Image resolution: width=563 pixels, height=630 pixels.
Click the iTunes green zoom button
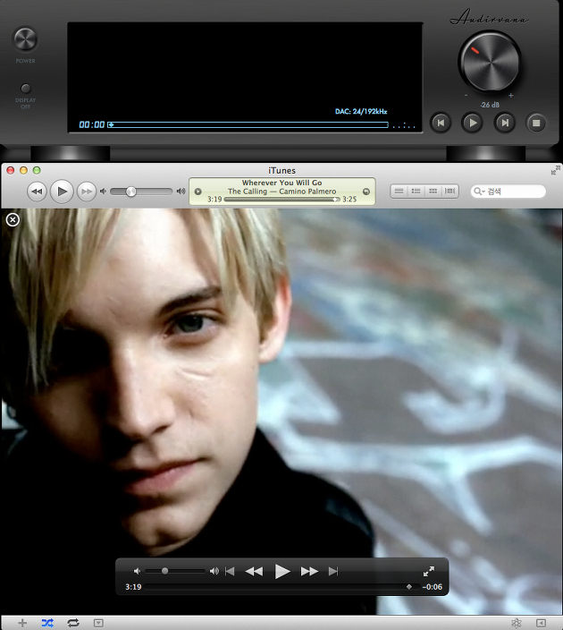tap(37, 170)
